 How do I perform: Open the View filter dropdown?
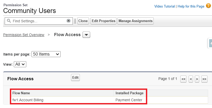(x=20, y=64)
